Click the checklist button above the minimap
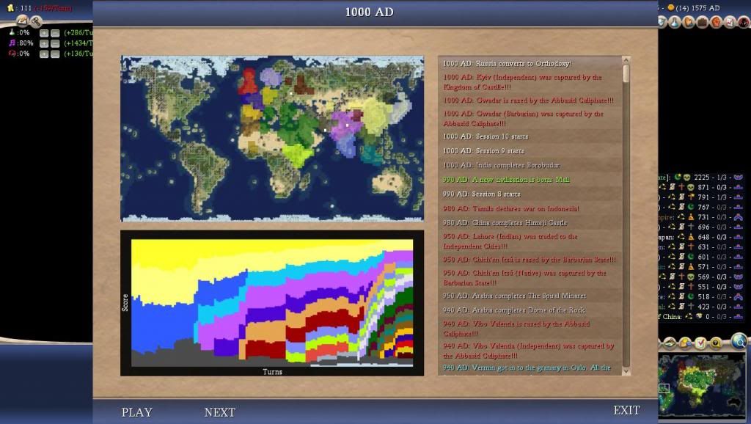This screenshot has width=751, height=424. [700, 343]
